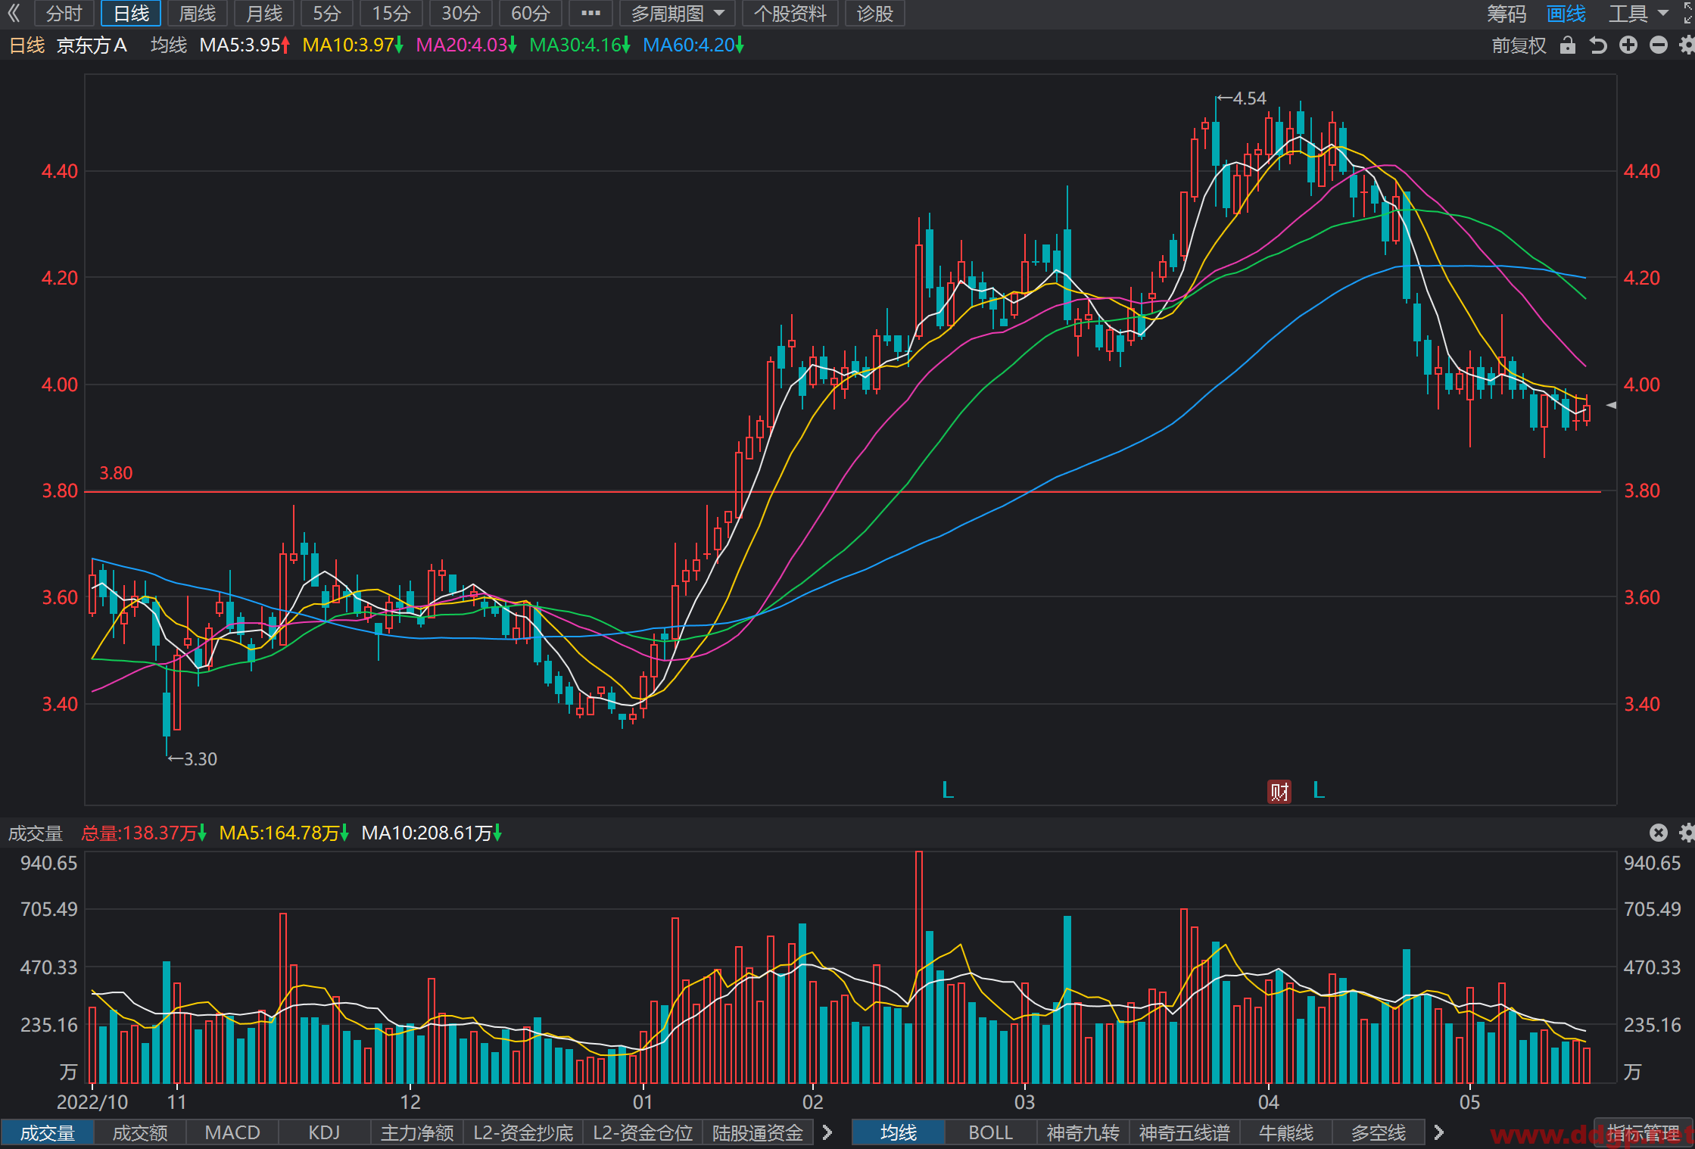Image resolution: width=1695 pixels, height=1149 pixels.
Task: Select the MACD indicator tab
Action: click(x=232, y=1132)
